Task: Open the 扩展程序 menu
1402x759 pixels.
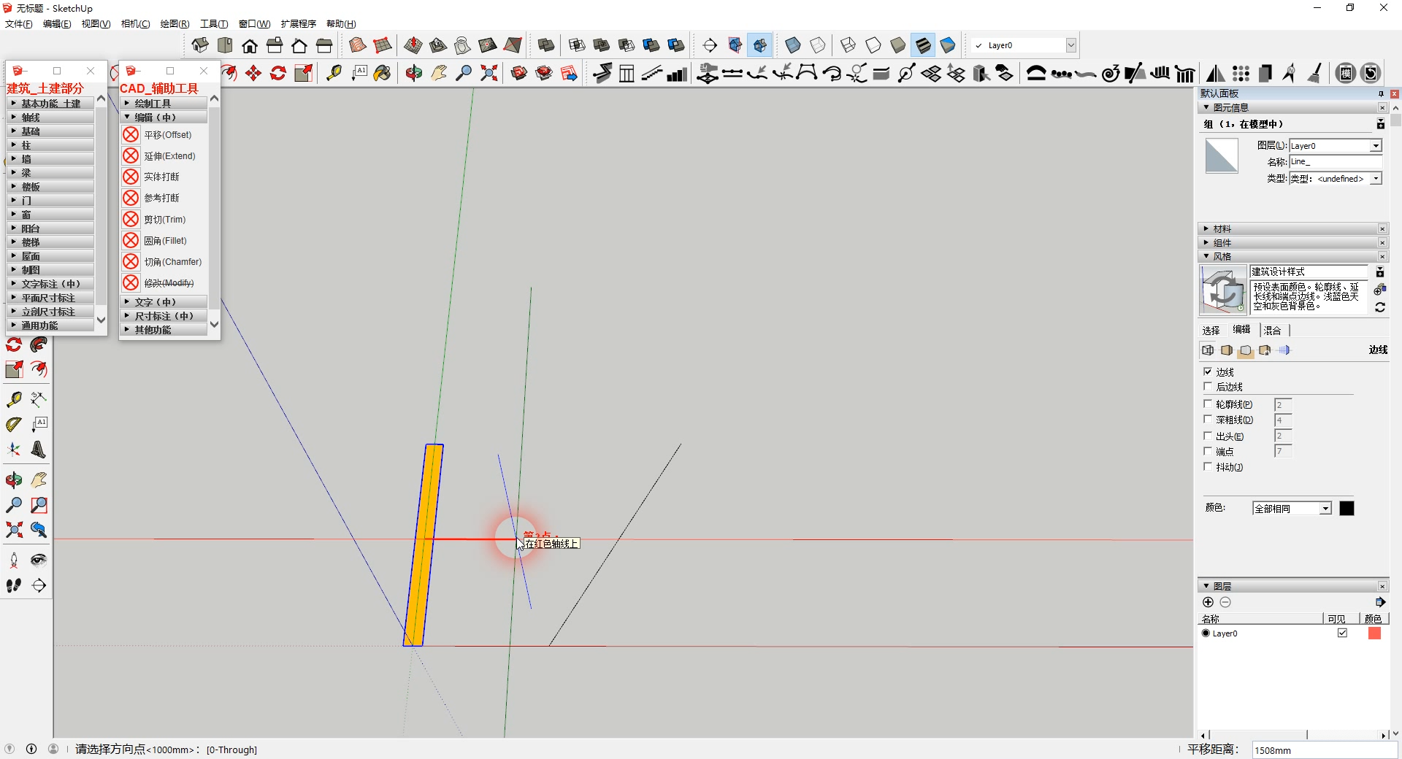Action: (298, 24)
